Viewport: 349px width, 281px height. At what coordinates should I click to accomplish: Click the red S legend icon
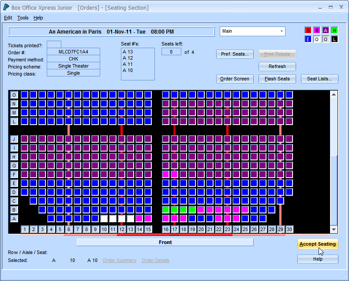(x=308, y=30)
